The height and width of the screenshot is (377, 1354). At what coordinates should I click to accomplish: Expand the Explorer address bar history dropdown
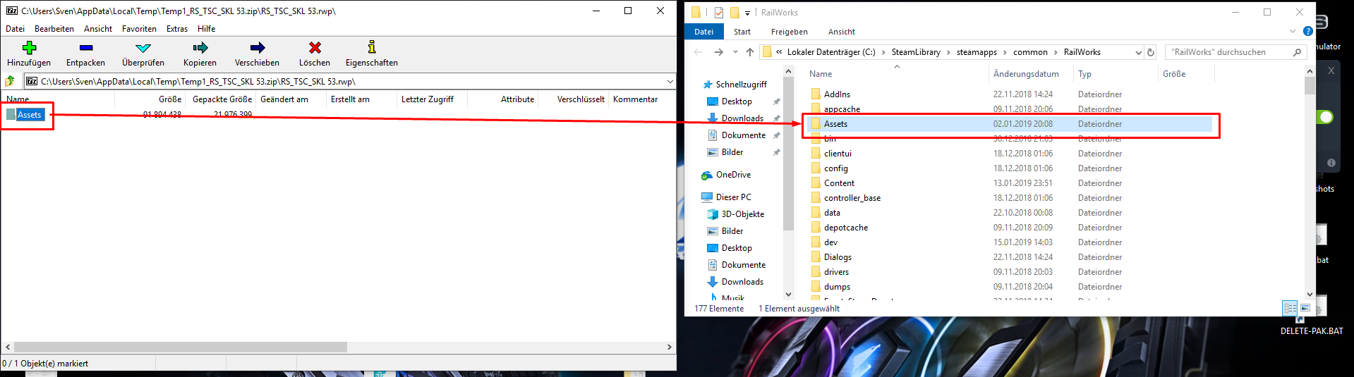(x=1138, y=52)
